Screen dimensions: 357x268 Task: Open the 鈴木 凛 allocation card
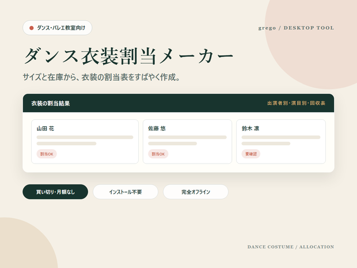[x=281, y=142]
